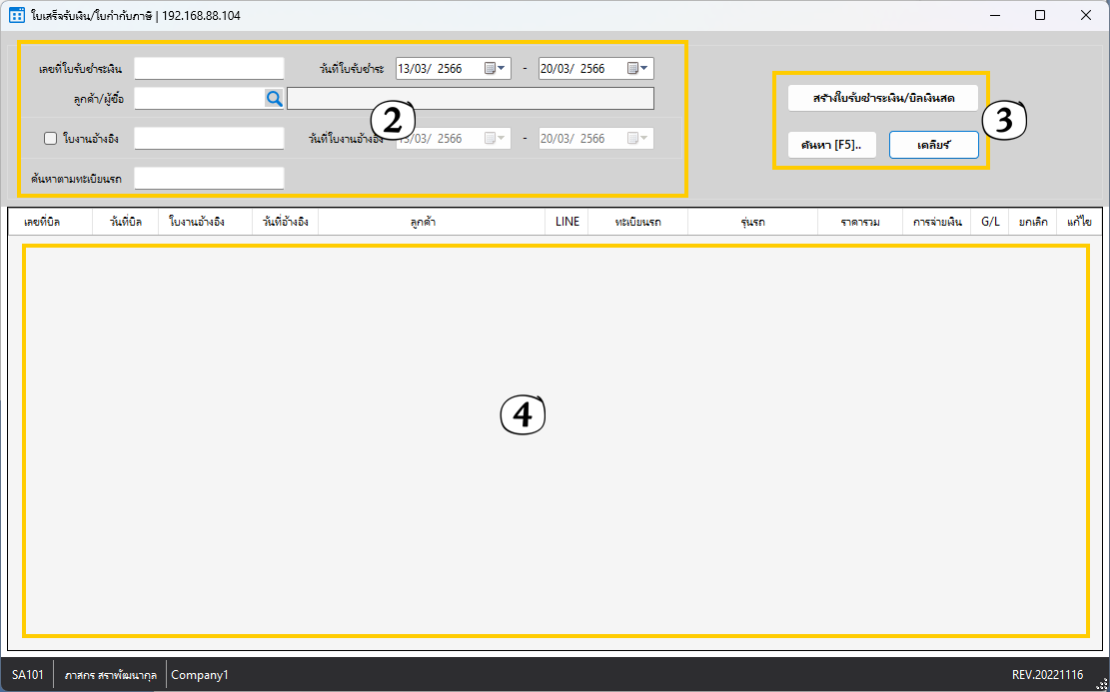This screenshot has width=1110, height=692.
Task: Focus the ลูกค้า/ผู้ซื้อ code field
Action: click(x=198, y=98)
